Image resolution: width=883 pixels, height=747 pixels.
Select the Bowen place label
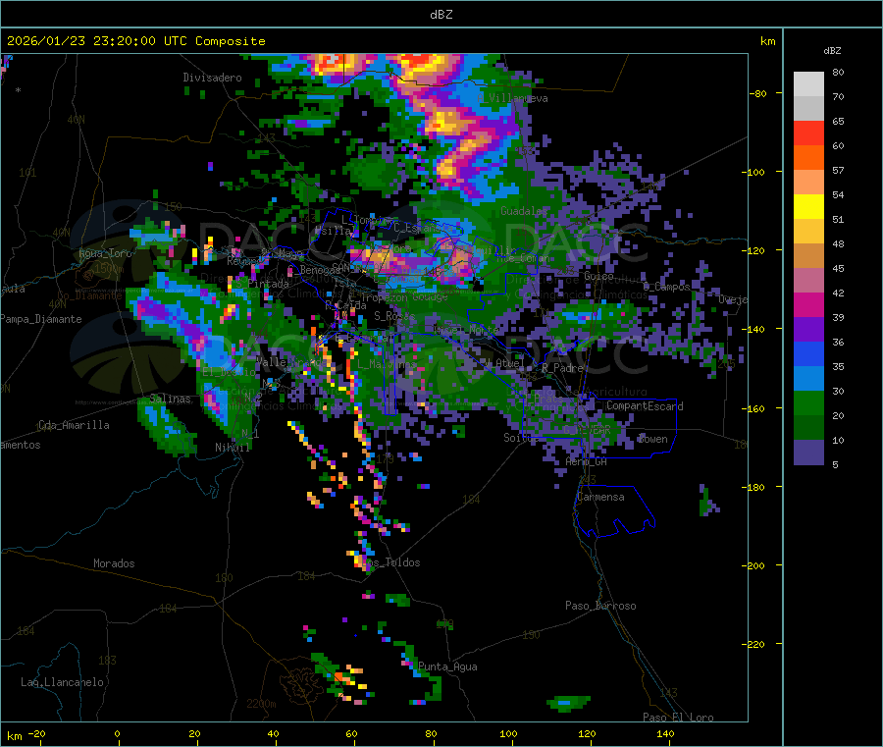click(x=653, y=439)
